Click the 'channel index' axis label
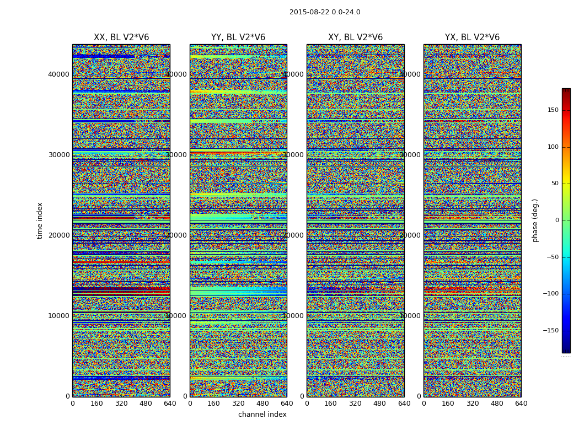Viewport: 579px width, 441px height. click(262, 415)
